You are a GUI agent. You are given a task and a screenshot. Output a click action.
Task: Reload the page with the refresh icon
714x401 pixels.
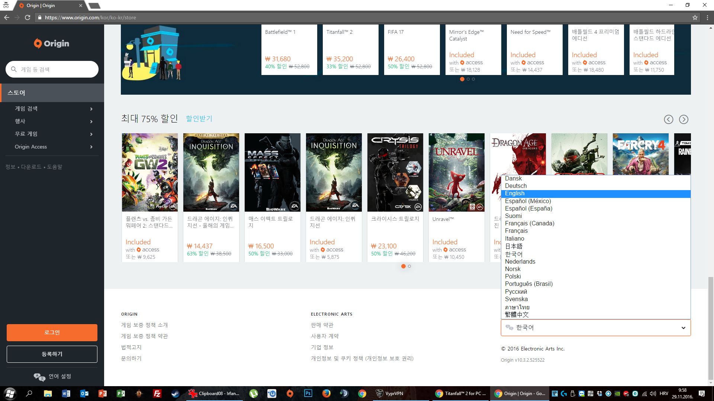(x=28, y=17)
